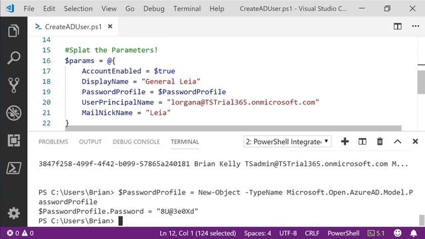Click the terminal scrollbar thumb
Screen dimensions: 425x239
[422, 220]
